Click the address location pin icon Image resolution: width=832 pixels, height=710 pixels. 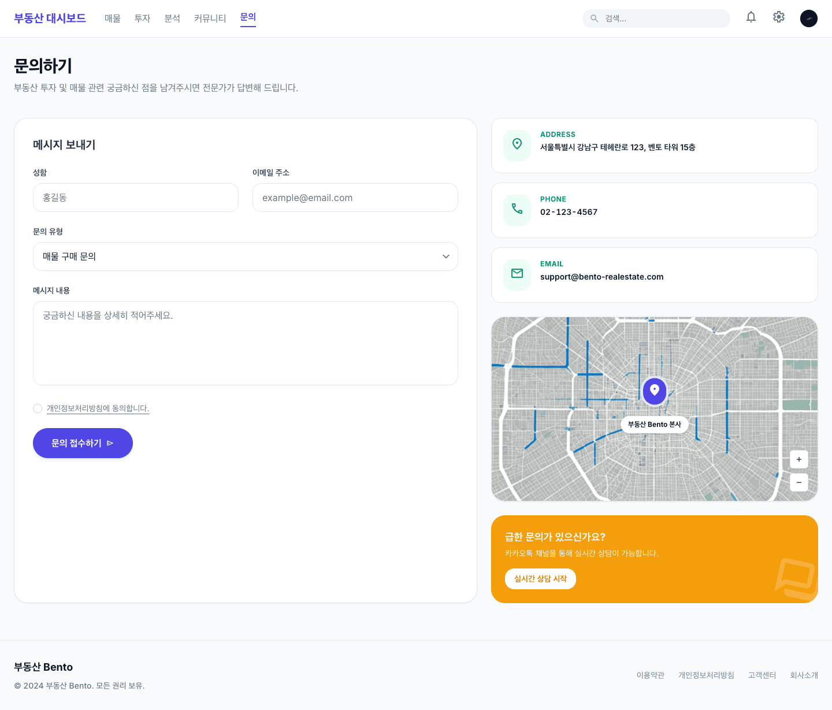pos(517,145)
